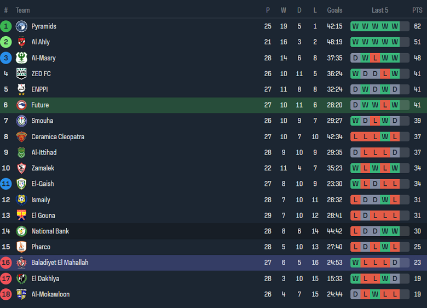Open the Future team page link
This screenshot has height=308, width=427.
tap(40, 105)
